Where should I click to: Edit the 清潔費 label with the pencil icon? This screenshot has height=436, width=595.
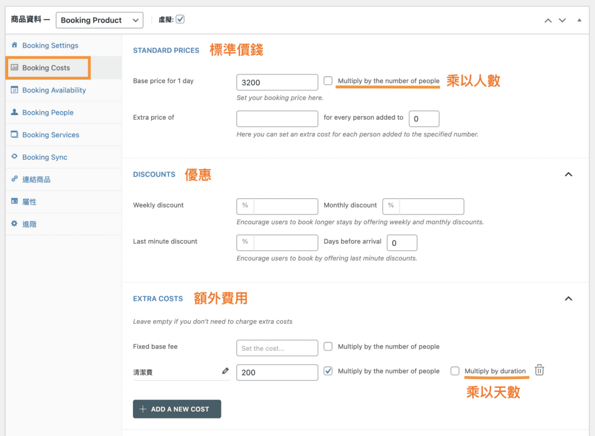pos(224,370)
